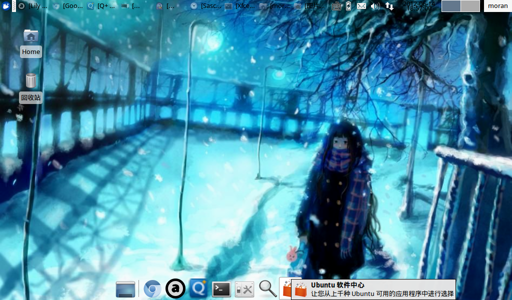Click the Show Desktop dock icon
This screenshot has width=512, height=300.
(125, 289)
